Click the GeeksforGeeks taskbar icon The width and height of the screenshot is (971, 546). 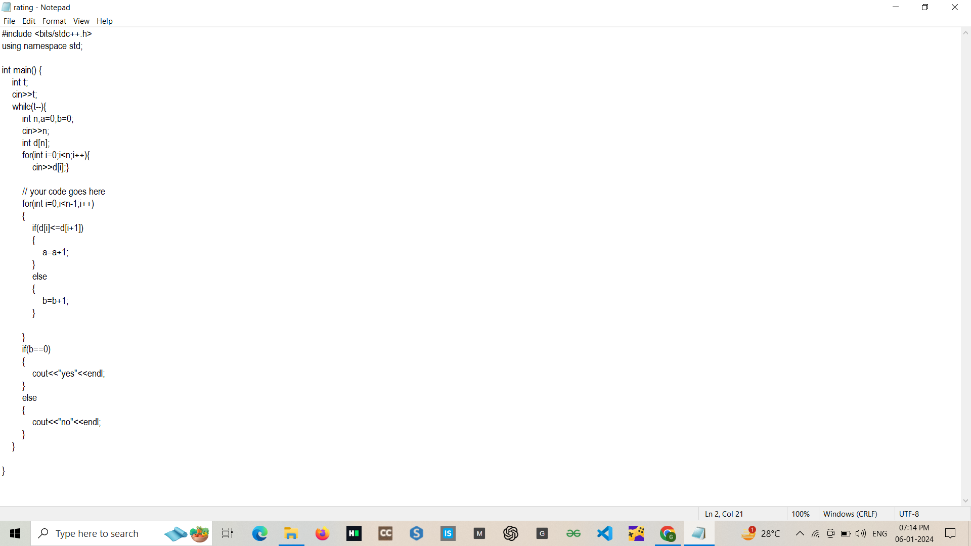(573, 533)
